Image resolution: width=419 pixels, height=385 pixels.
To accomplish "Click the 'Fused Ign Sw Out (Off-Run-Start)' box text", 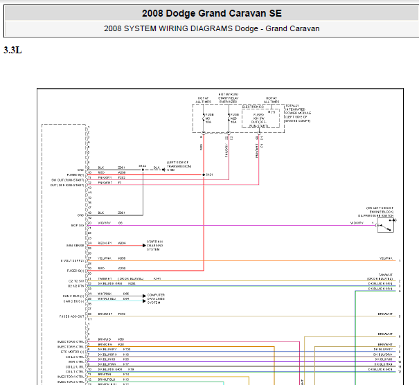I will point(258,120).
